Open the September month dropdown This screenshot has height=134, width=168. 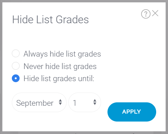[39, 102]
